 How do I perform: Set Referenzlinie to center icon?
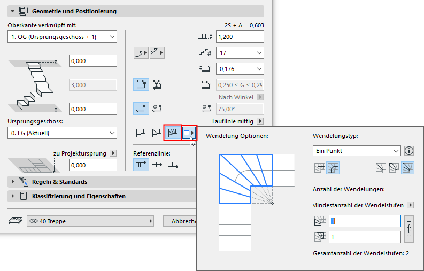click(157, 165)
